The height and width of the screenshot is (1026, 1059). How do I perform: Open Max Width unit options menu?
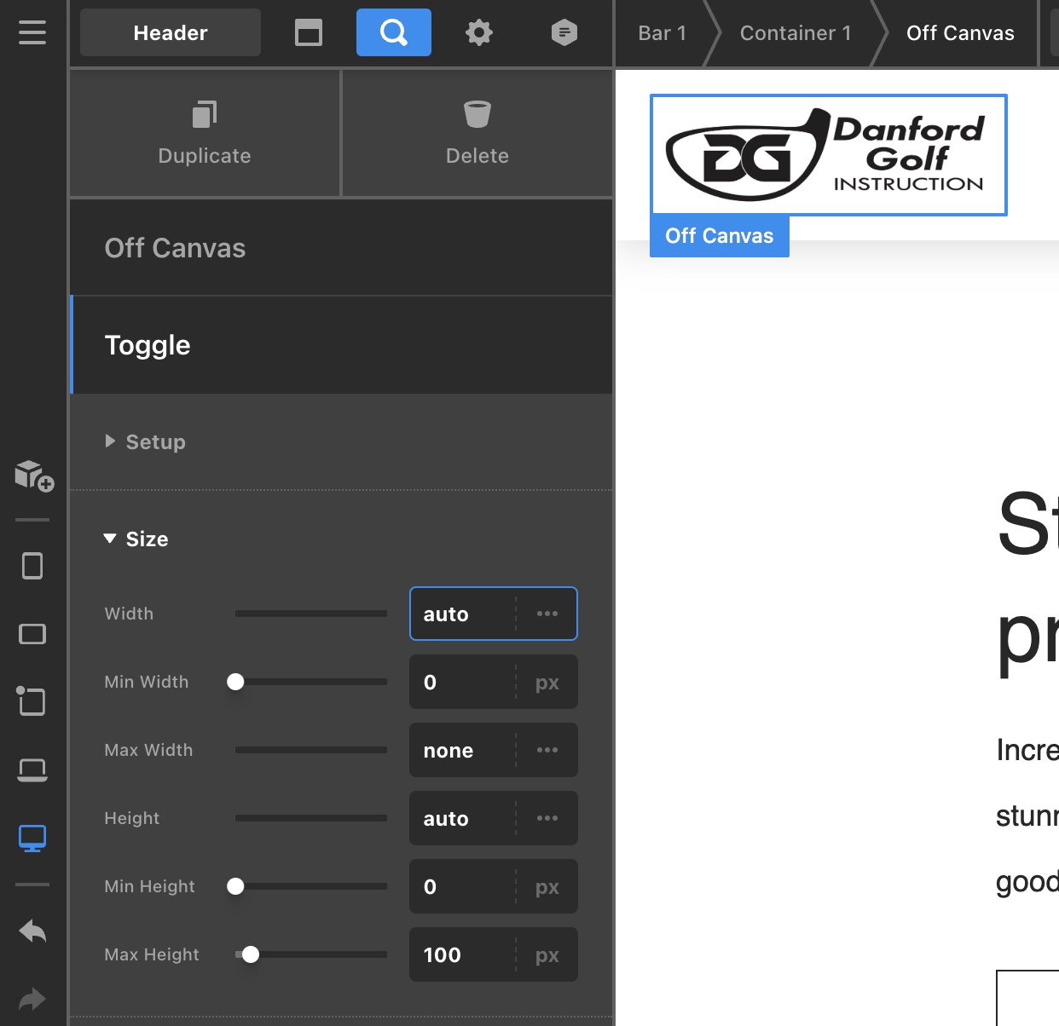click(x=547, y=750)
